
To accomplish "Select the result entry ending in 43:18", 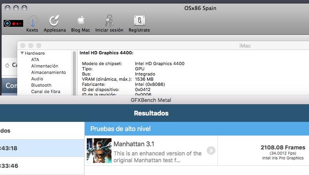I will click(42, 148).
